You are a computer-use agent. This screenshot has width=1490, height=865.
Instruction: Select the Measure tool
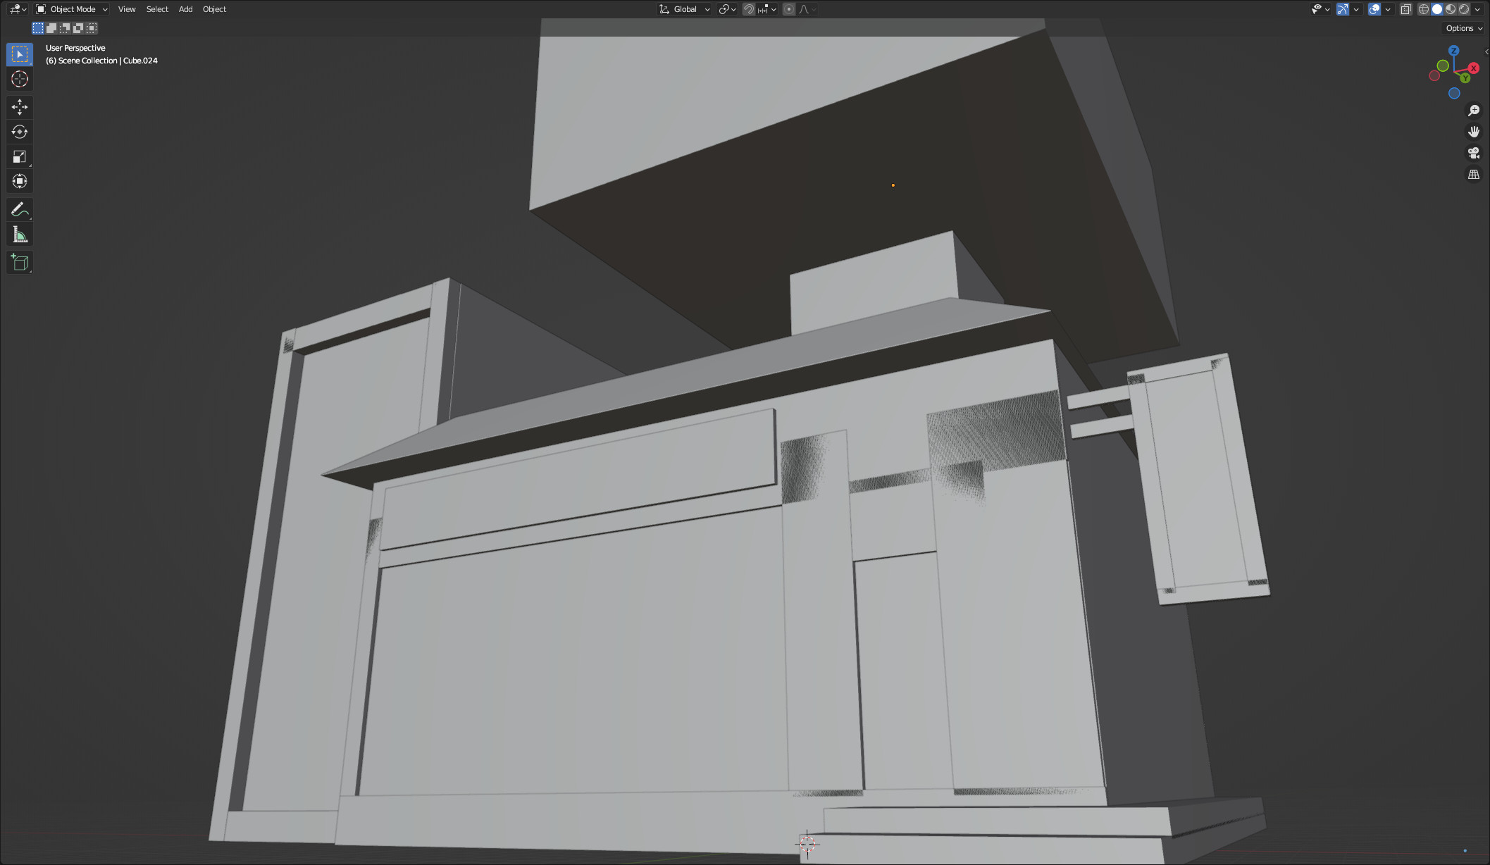[x=20, y=235]
